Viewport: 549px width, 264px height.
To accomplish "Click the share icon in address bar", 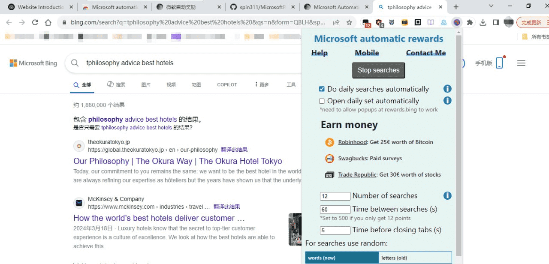I will pos(336,22).
